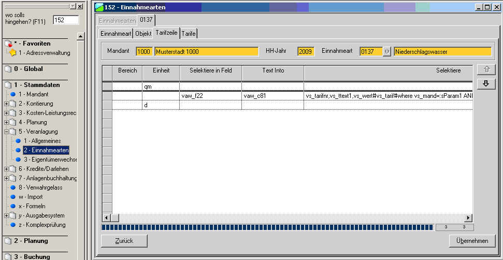Click the Zurück button
This screenshot has width=503, height=260.
(x=124, y=241)
